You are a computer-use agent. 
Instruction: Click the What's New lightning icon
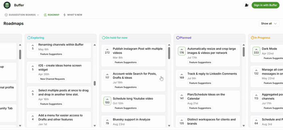(65, 15)
